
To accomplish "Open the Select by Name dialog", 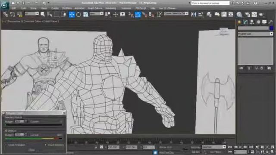I will (50, 14).
